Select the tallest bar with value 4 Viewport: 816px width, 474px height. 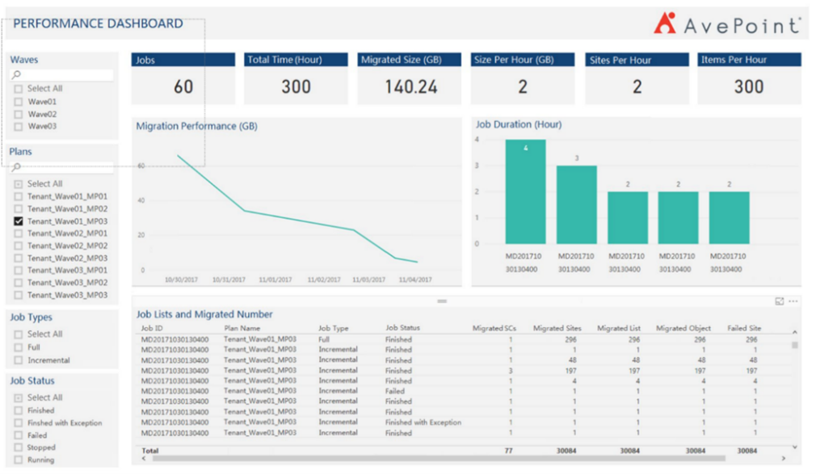[526, 191]
